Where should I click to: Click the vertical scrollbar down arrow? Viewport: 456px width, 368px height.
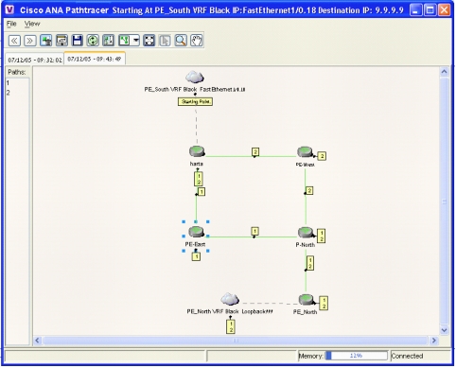point(444,330)
